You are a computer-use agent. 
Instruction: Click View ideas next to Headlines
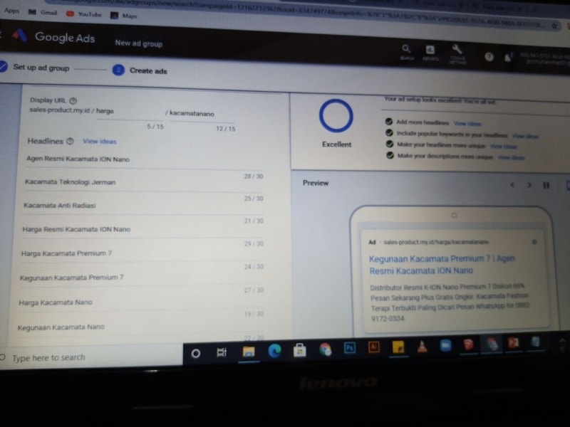[99, 142]
